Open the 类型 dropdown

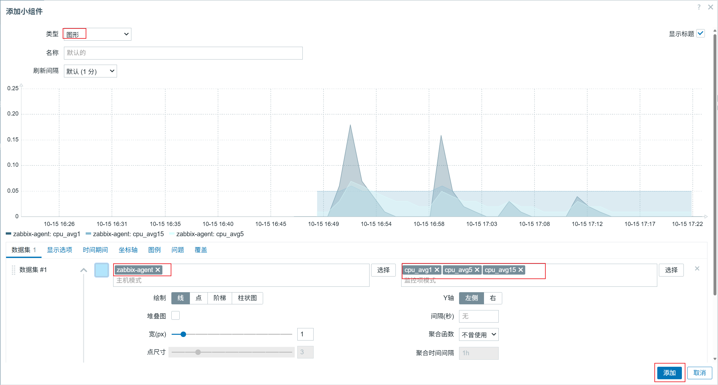[98, 34]
